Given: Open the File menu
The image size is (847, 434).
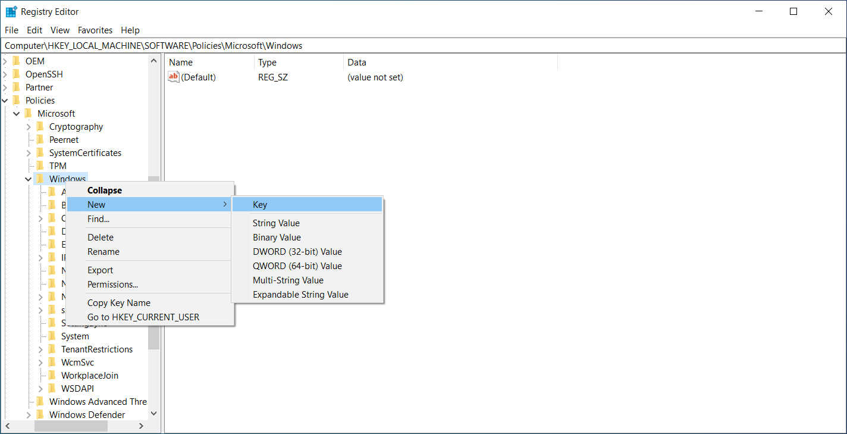Looking at the screenshot, I should click(11, 30).
